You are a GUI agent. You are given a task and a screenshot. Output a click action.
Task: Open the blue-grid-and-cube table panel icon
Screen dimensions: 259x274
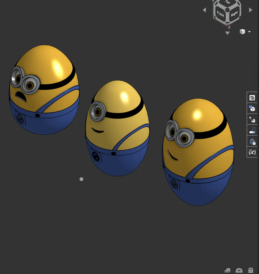pos(252,109)
